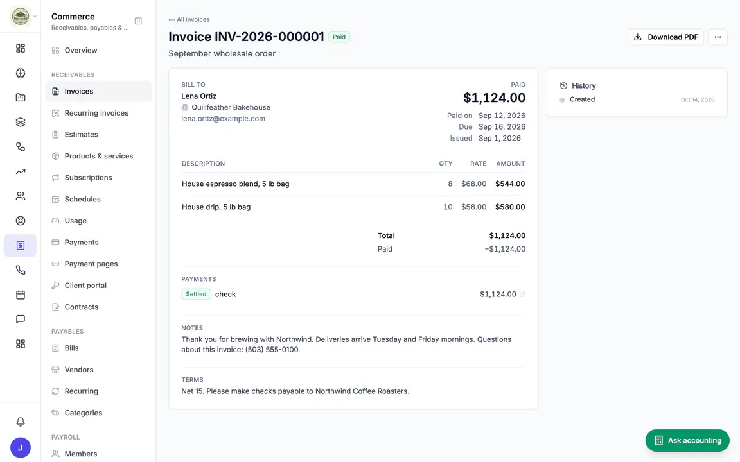Open Usage section

click(x=99, y=221)
